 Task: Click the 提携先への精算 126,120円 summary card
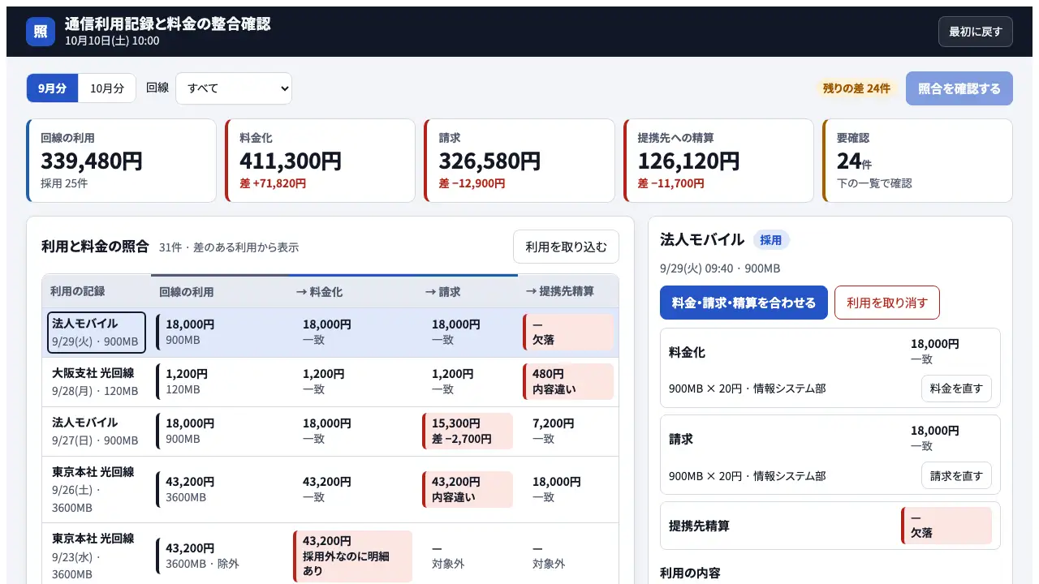point(718,161)
